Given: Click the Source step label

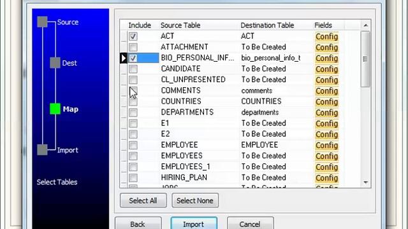Looking at the screenshot, I should (68, 22).
